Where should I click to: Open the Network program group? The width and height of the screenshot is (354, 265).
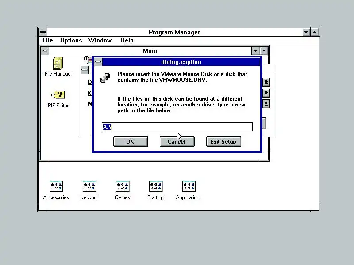tap(89, 190)
